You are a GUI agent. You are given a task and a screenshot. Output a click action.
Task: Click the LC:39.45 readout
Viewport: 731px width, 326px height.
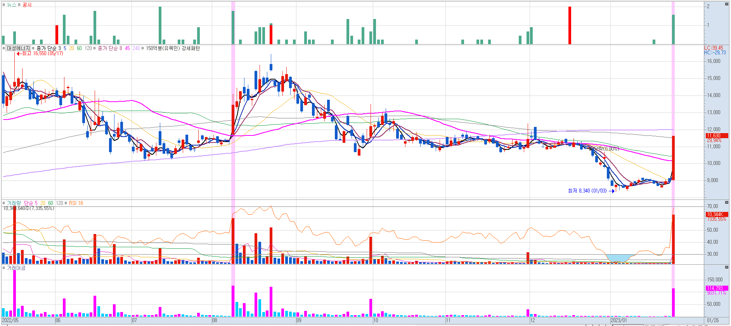[714, 48]
